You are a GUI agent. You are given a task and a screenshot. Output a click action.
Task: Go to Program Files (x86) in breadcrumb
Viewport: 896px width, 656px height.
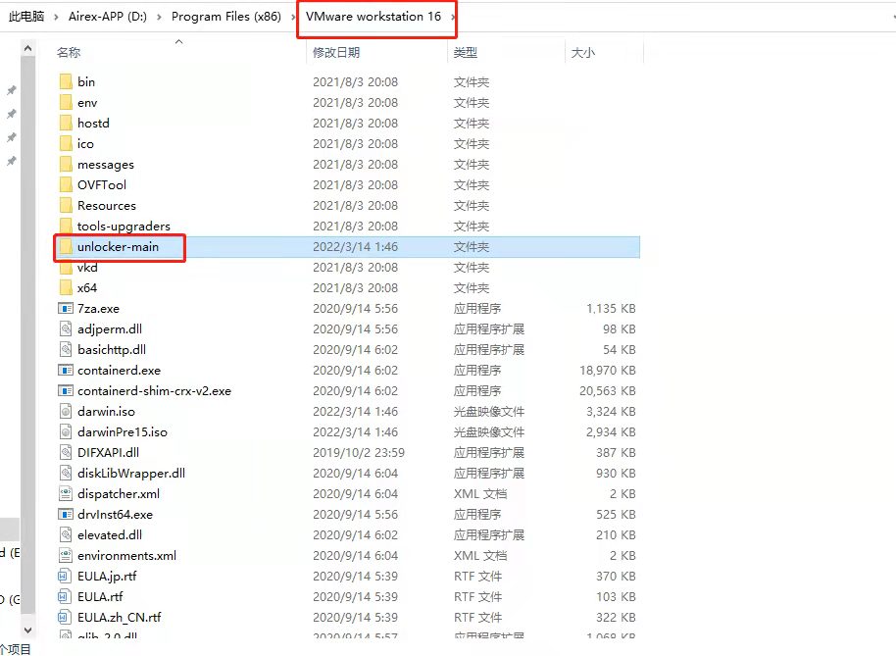pyautogui.click(x=226, y=17)
